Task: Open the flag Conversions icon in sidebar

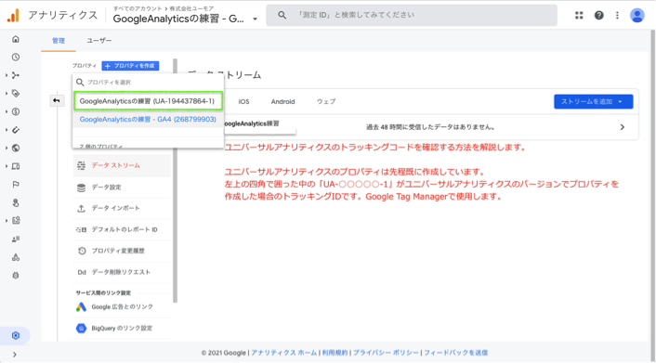Action: tap(16, 185)
